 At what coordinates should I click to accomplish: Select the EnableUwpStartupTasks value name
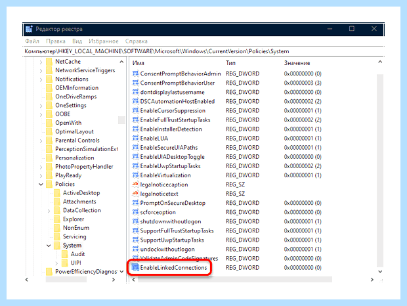[x=170, y=166]
